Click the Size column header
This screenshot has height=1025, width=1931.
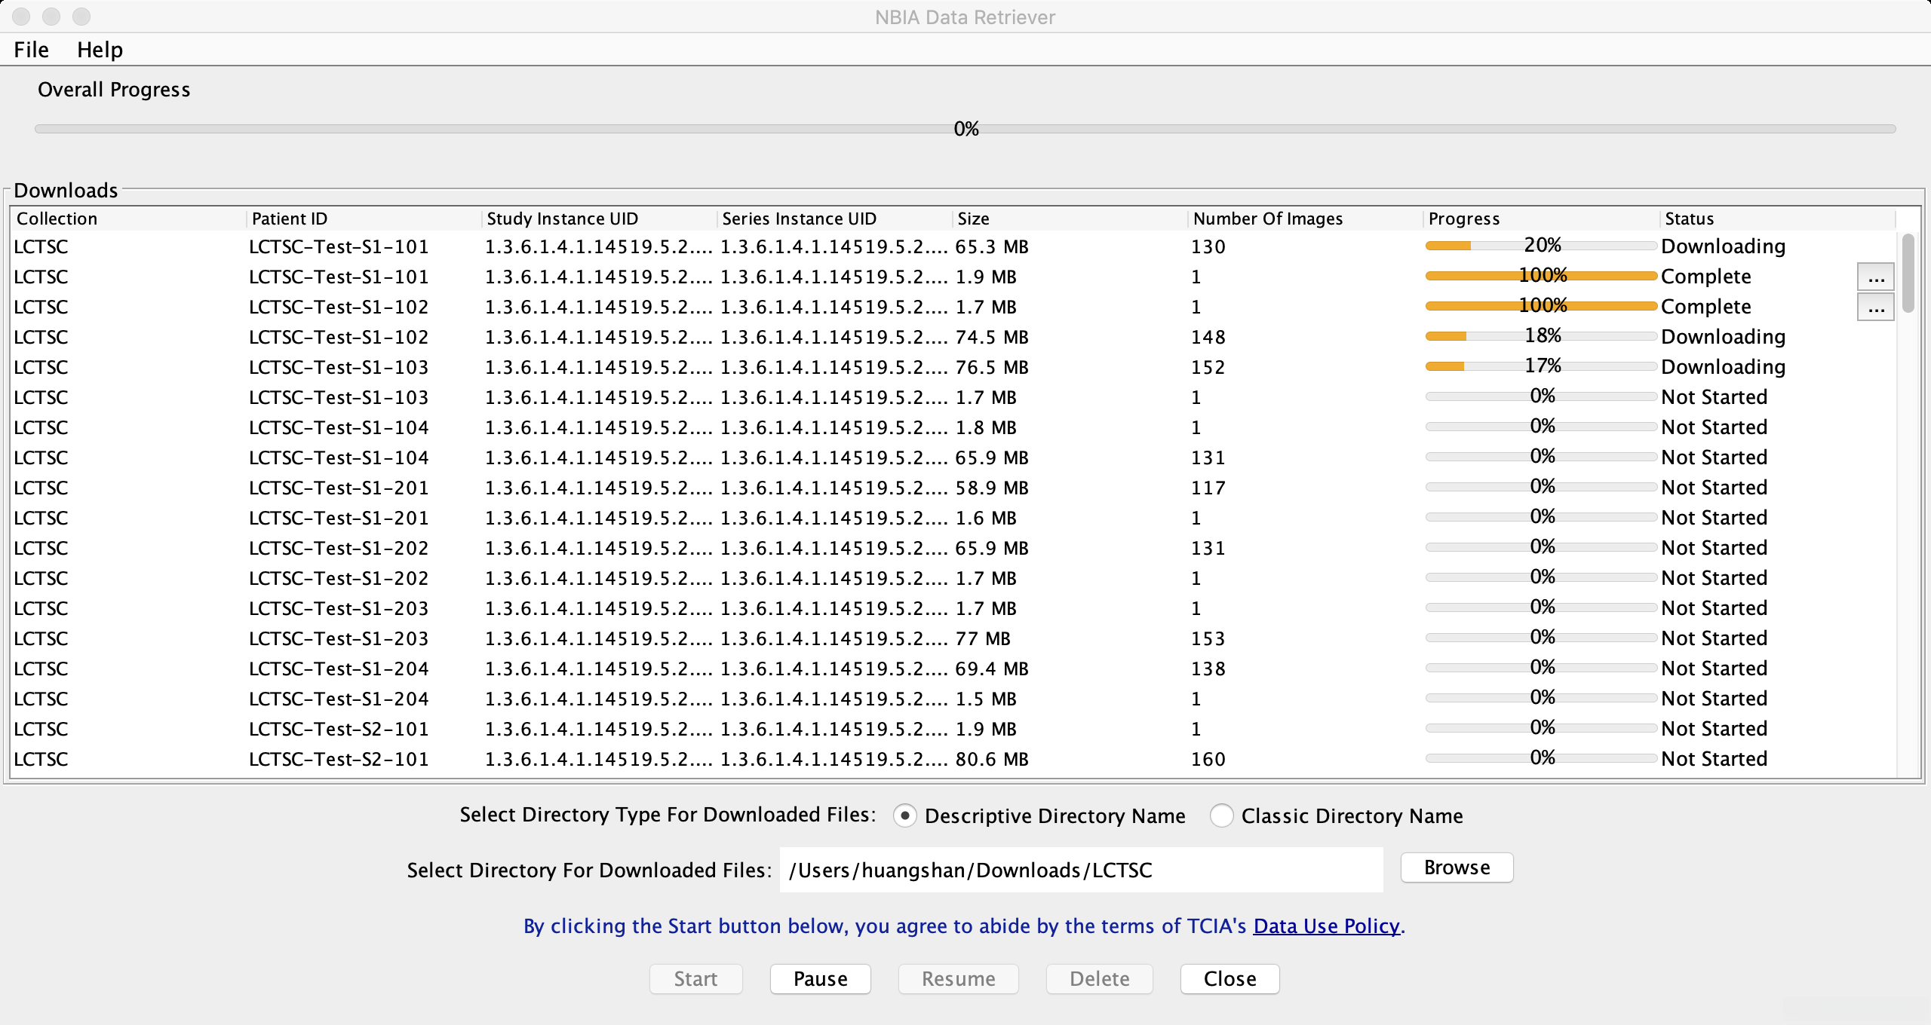(x=973, y=219)
